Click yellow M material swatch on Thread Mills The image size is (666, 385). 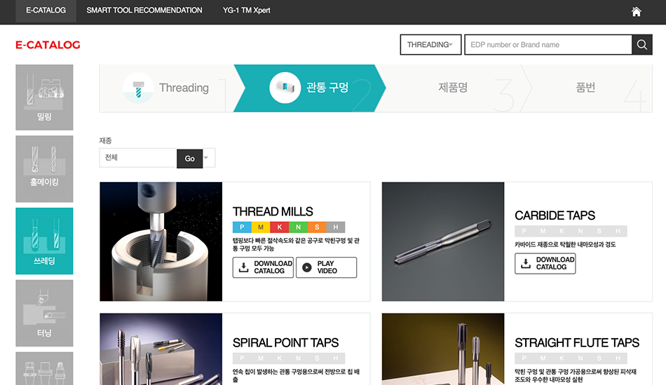pos(261,227)
